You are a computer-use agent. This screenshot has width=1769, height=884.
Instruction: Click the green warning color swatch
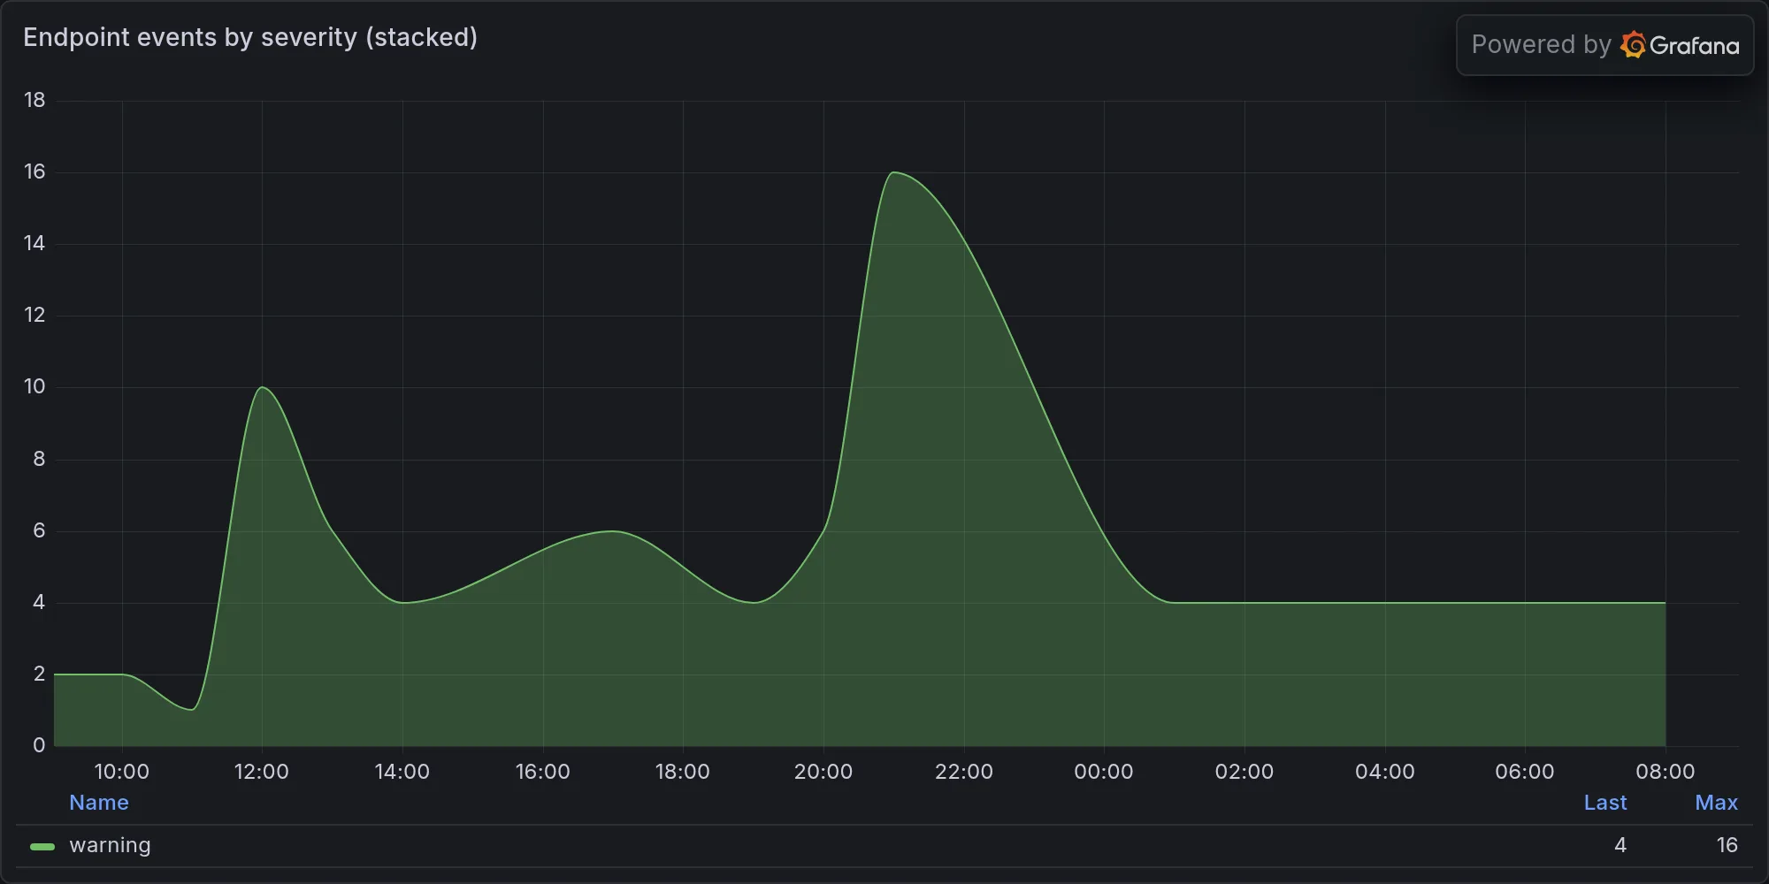[42, 846]
